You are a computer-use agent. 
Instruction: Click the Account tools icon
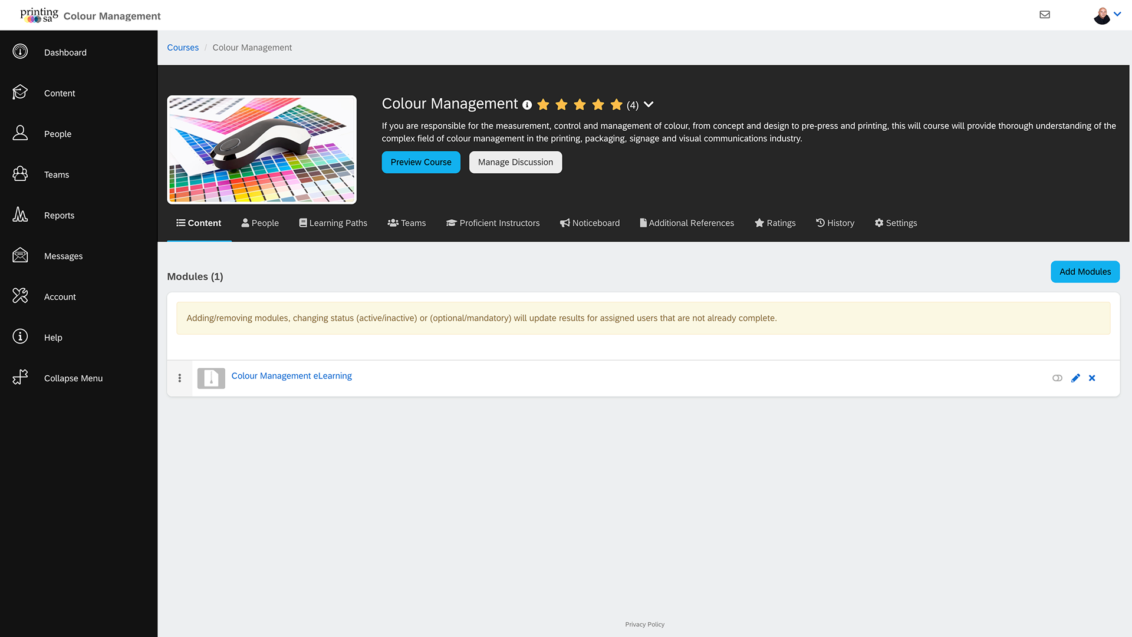click(x=20, y=296)
